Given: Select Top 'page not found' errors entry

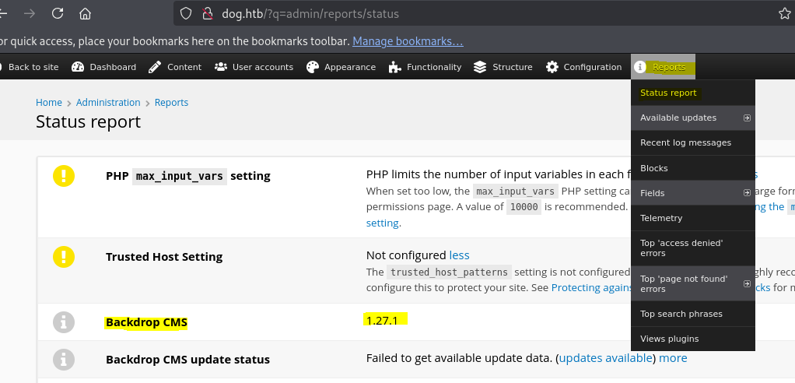Looking at the screenshot, I should click(693, 283).
